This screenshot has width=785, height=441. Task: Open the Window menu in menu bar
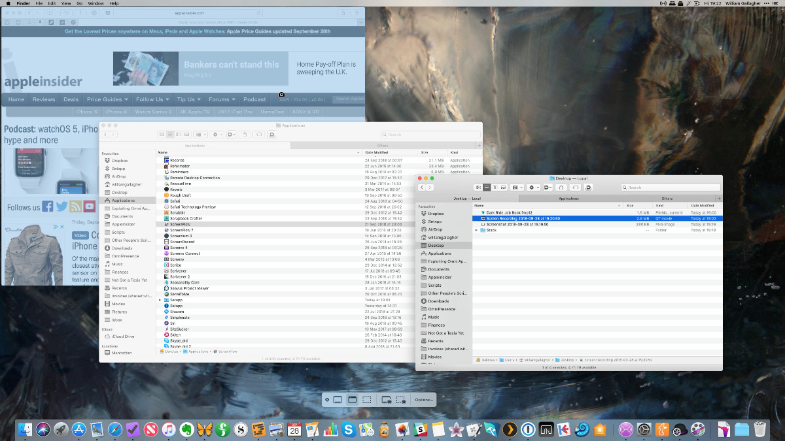[96, 3]
